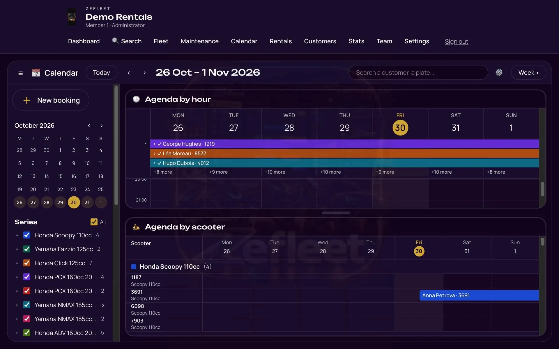
Task: Show next month in mini calendar
Action: point(101,126)
